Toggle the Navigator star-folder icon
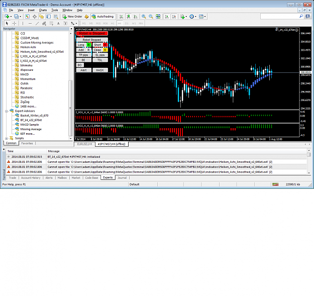Image resolution: width=314 pixels, height=296 pixels. (x=42, y=17)
